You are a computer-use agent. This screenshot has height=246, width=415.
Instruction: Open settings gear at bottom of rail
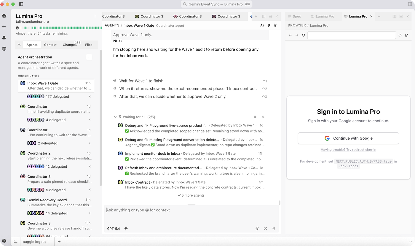(x=4, y=241)
